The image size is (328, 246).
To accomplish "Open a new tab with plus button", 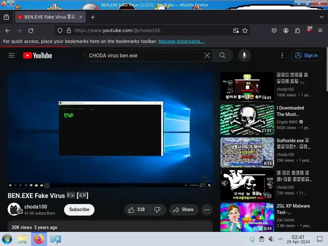I will 93,17.
